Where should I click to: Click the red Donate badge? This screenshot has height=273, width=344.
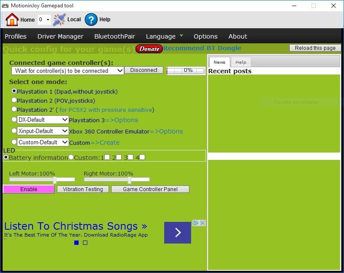(x=149, y=49)
